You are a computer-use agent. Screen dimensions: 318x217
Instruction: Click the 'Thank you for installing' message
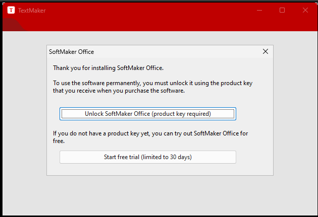(109, 68)
